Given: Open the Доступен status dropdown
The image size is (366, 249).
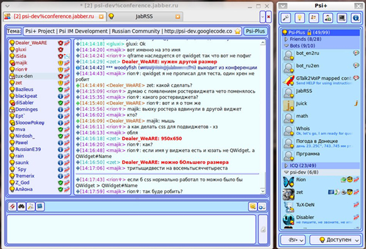Looking at the screenshot, I should tap(335, 240).
